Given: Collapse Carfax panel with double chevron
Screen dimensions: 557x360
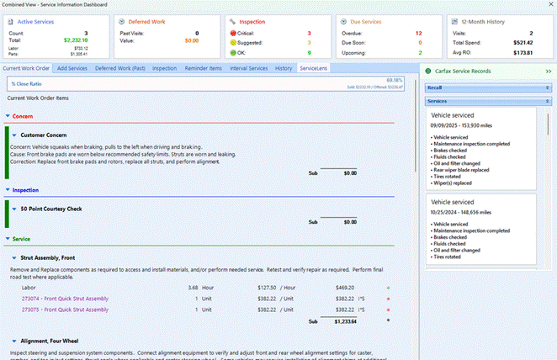Looking at the screenshot, I should [x=548, y=72].
